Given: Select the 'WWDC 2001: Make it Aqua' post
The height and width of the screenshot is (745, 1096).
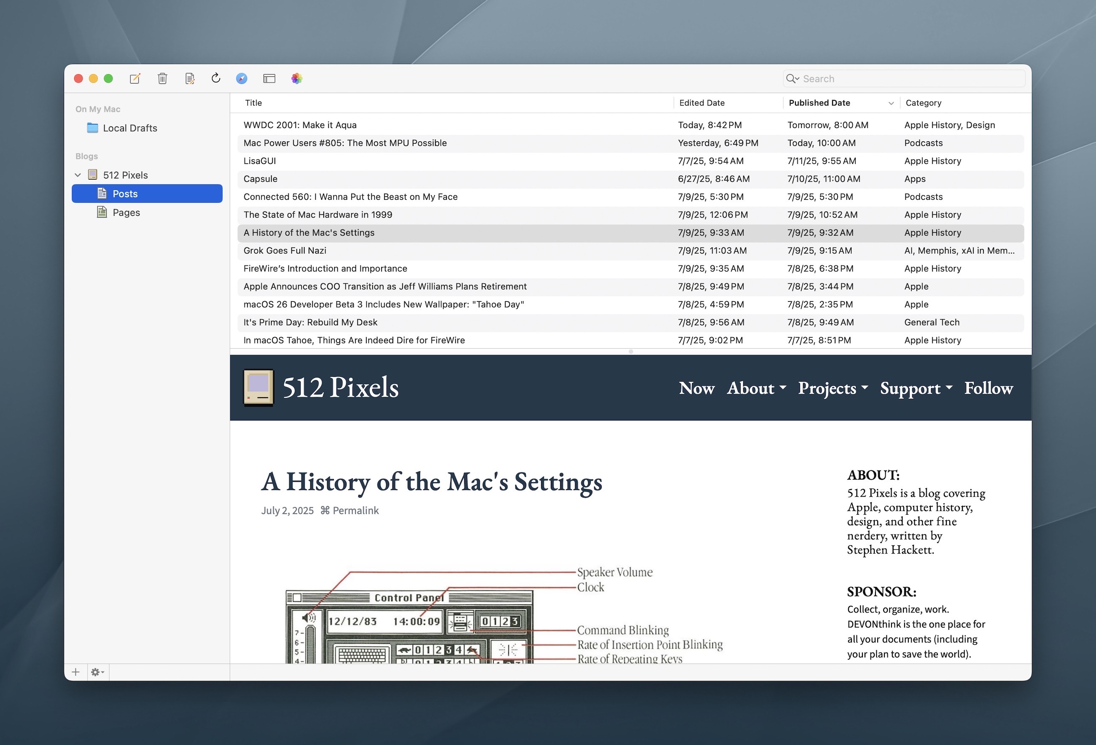Looking at the screenshot, I should (631, 125).
